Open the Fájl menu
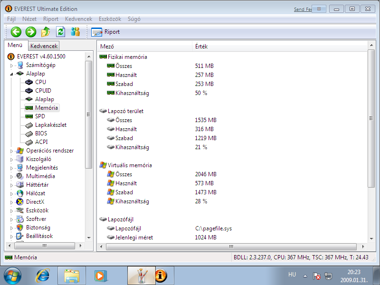 pyautogui.click(x=11, y=19)
